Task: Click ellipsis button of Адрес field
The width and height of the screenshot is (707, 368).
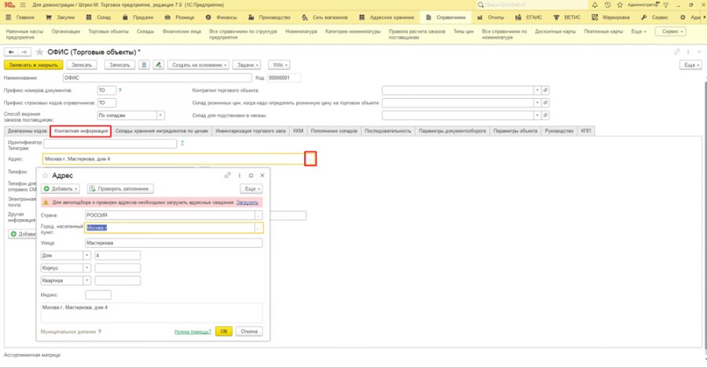Action: (x=310, y=159)
